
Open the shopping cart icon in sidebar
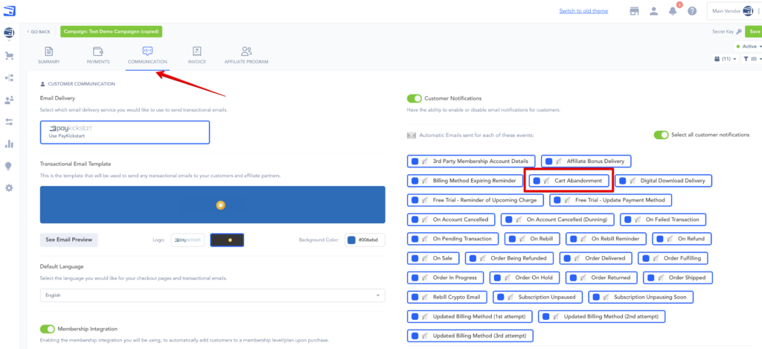tap(9, 56)
